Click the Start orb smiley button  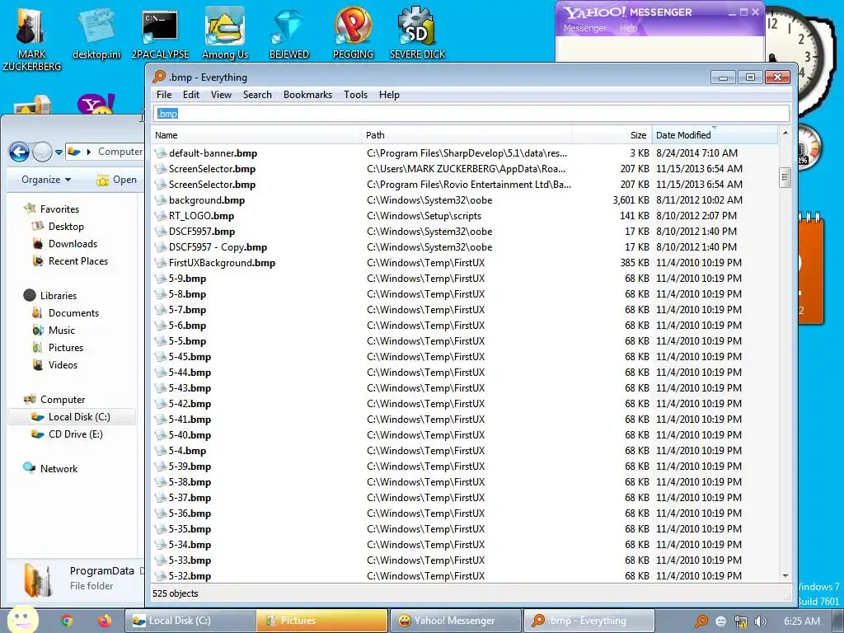coord(23,620)
